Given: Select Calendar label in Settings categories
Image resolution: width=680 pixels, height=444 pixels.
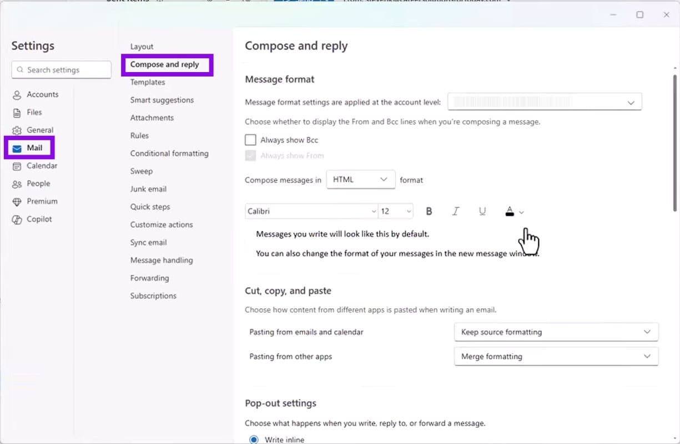Looking at the screenshot, I should [x=42, y=166].
